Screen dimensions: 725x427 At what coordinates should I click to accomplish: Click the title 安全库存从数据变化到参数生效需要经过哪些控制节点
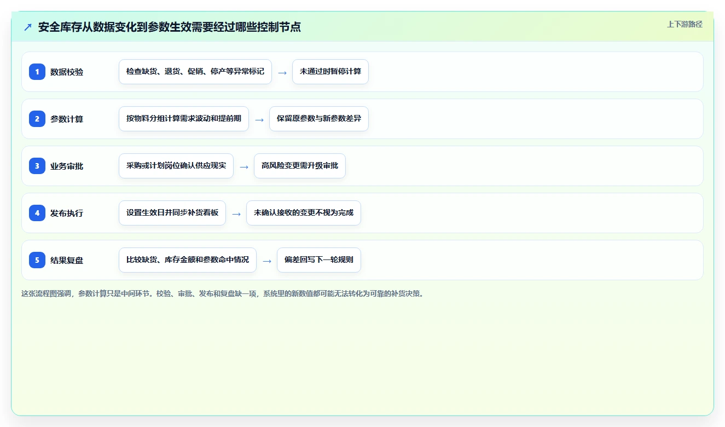(x=170, y=27)
